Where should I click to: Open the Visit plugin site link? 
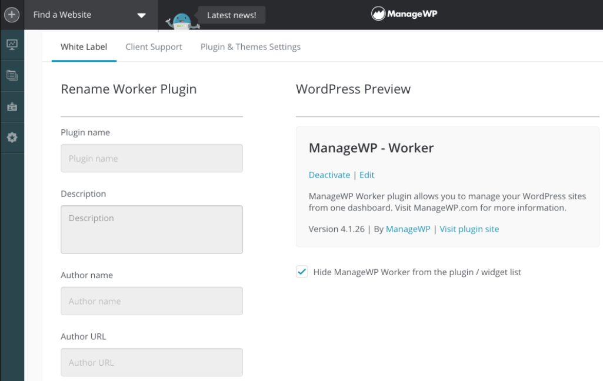pyautogui.click(x=469, y=229)
